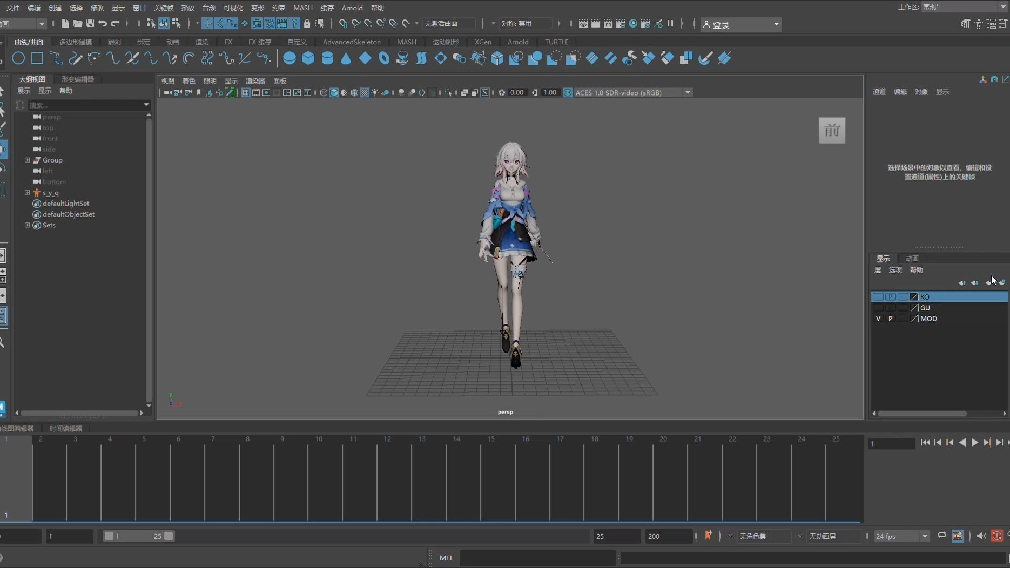Create a NURBS cube from the shelf
The height and width of the screenshot is (568, 1010).
coord(308,58)
